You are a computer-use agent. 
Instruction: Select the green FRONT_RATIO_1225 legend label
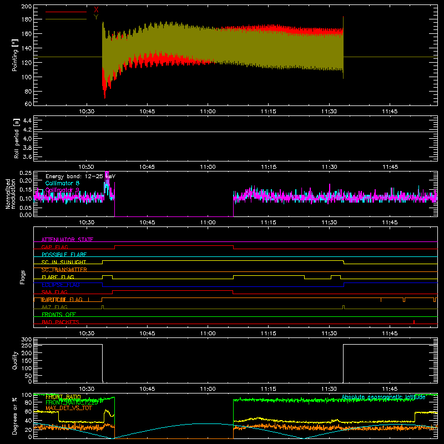click(72, 402)
